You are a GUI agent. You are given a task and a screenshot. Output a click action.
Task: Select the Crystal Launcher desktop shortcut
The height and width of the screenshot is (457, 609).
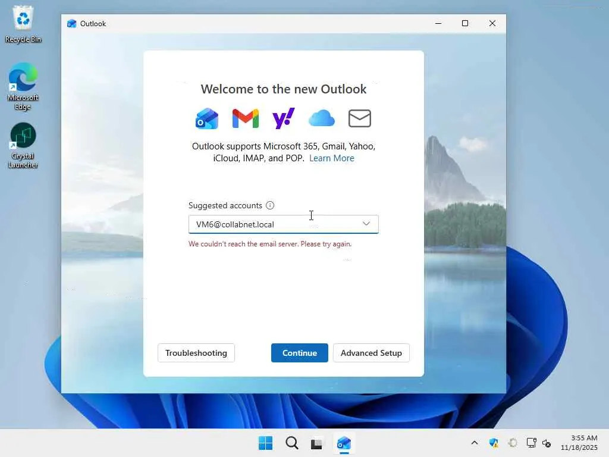(23, 146)
